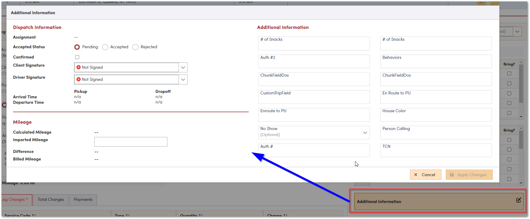
Task: Select the Rejected status radio button
Action: pyautogui.click(x=135, y=47)
